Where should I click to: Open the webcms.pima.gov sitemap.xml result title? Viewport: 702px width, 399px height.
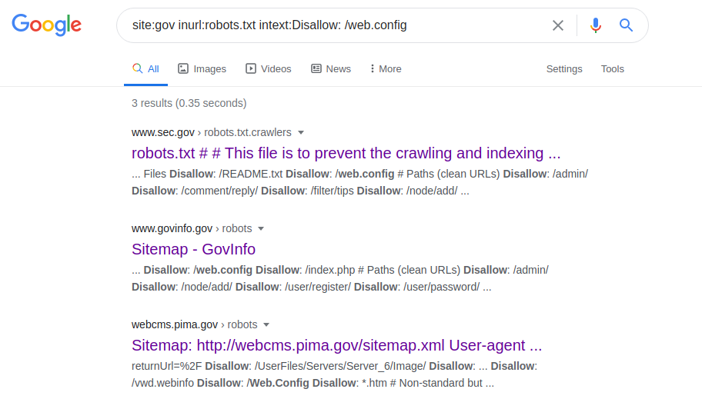(336, 345)
